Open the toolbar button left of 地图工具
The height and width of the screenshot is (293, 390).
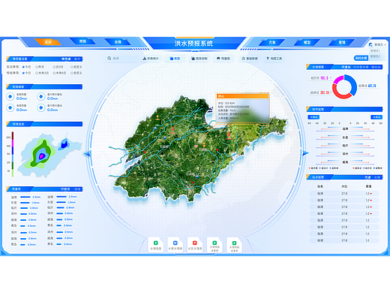(x=249, y=59)
